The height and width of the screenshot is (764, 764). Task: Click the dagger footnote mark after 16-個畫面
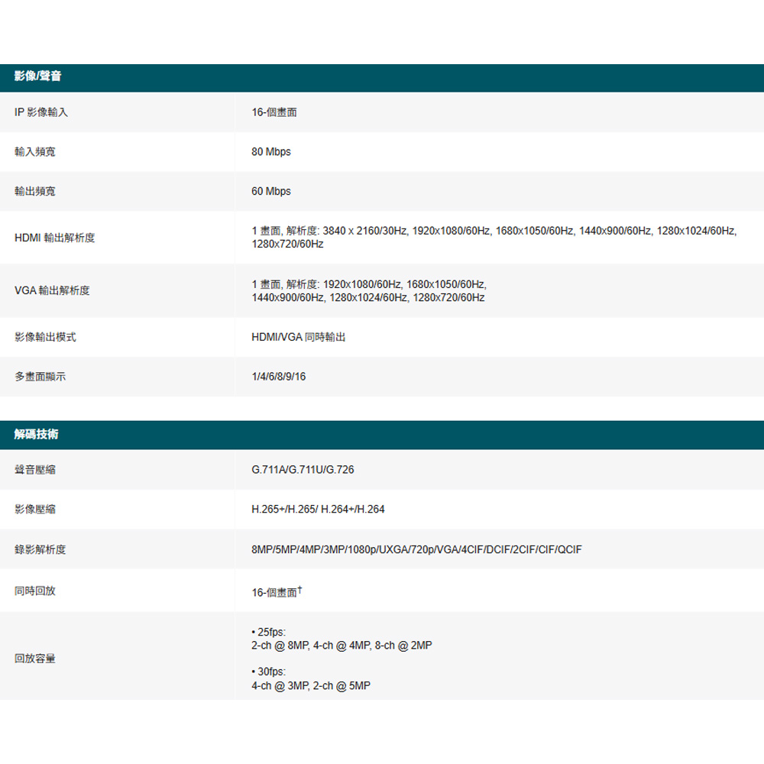(300, 590)
